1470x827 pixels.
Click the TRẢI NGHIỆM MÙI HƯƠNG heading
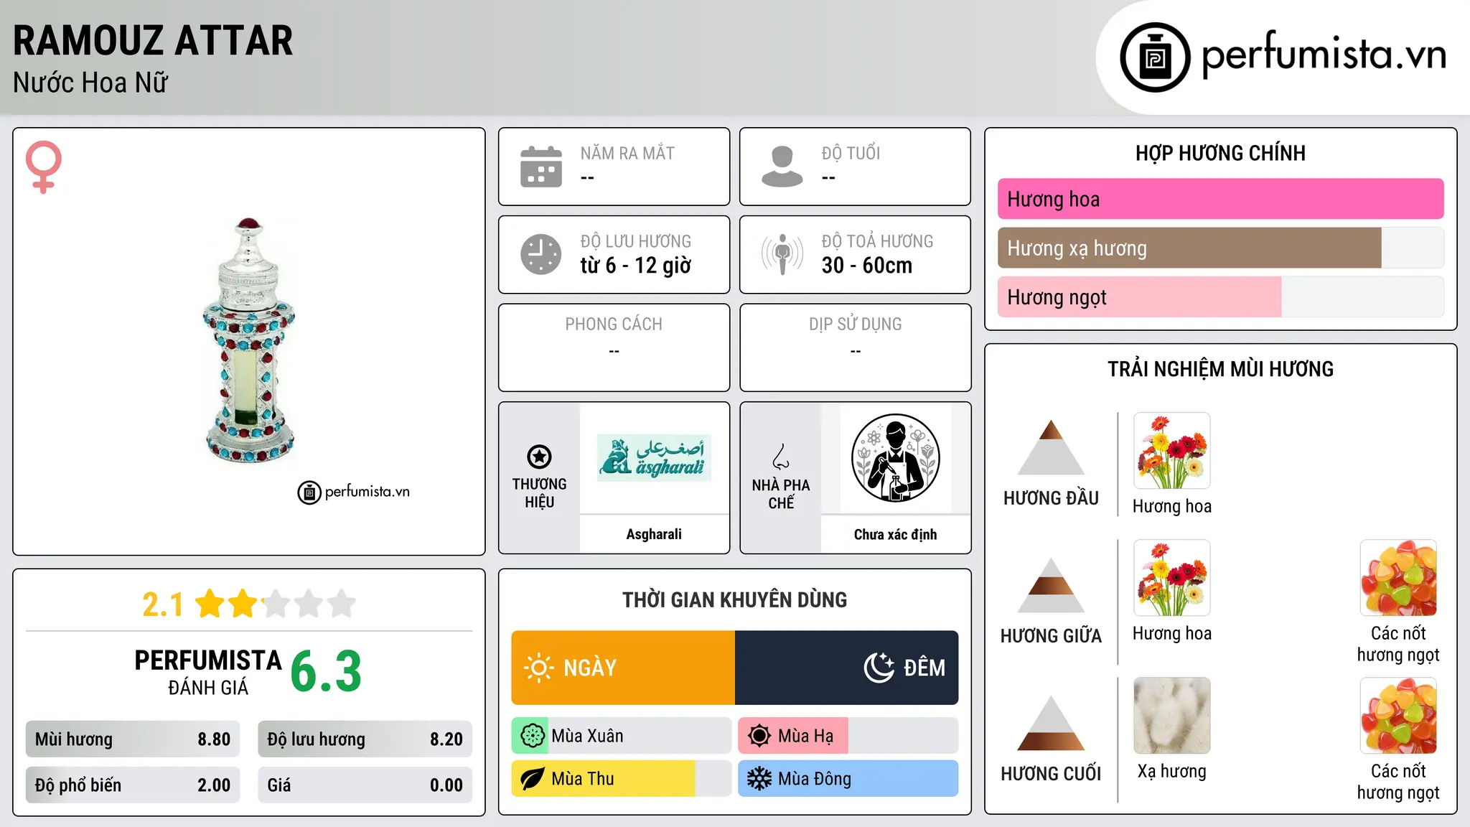tap(1220, 369)
